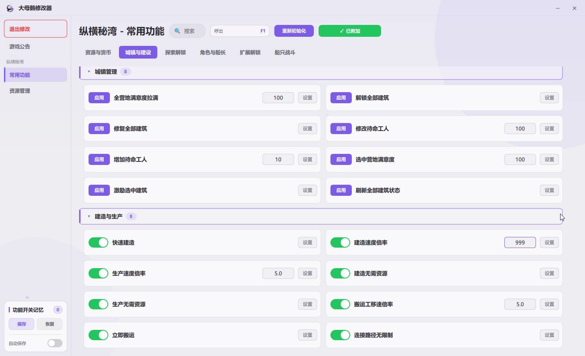Edit 全营地满意度拉满 value field
This screenshot has height=356, width=585.
pos(278,98)
